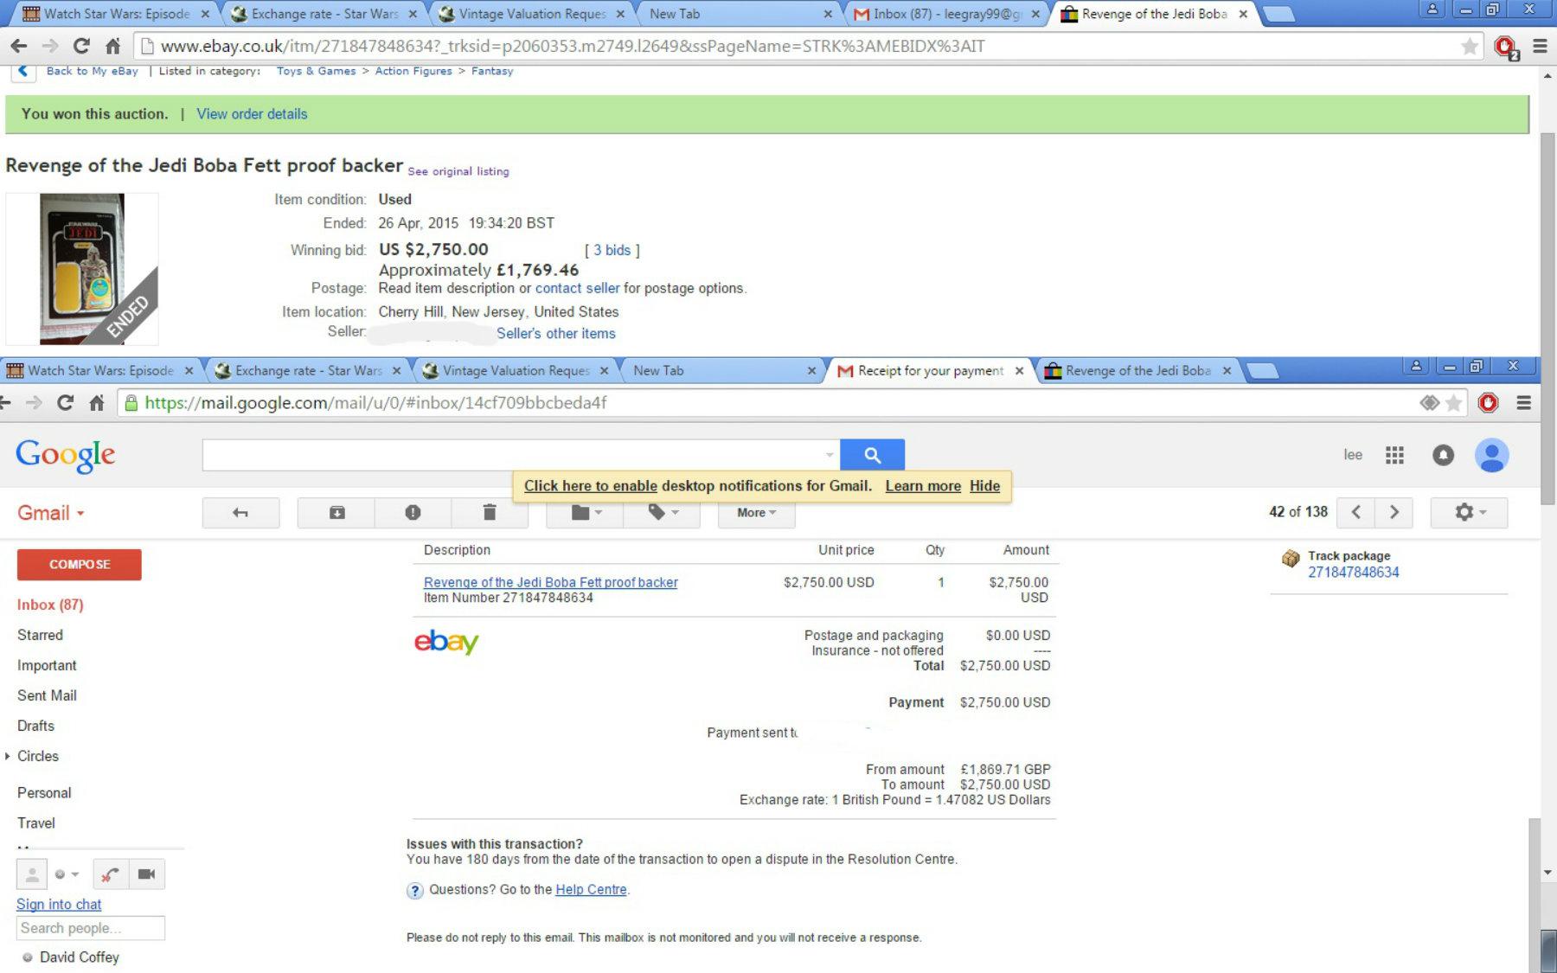Reload the eBay page
The image size is (1557, 973).
pyautogui.click(x=81, y=46)
